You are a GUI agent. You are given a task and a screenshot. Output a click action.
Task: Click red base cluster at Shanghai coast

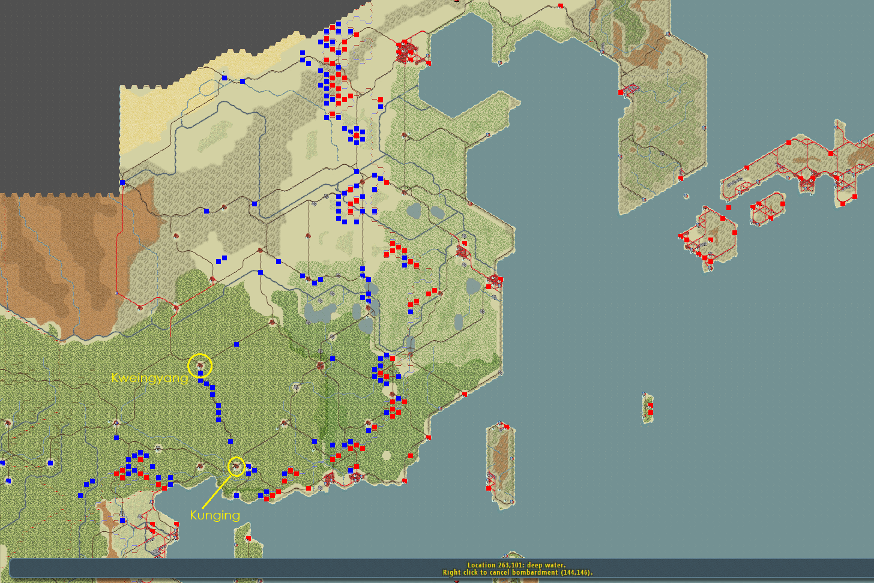point(494,280)
